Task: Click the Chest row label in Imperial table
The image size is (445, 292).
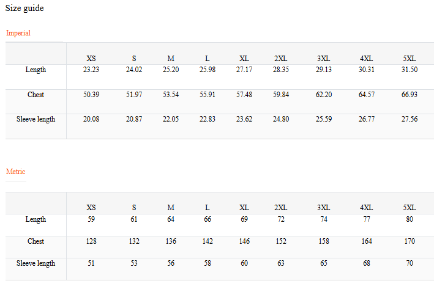Action: pos(36,95)
